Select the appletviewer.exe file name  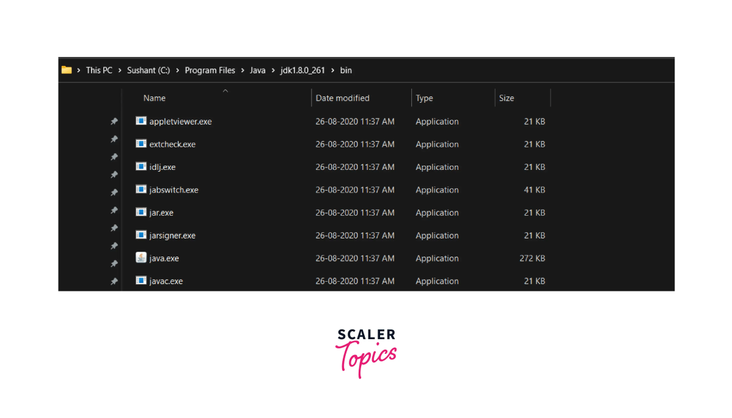181,122
